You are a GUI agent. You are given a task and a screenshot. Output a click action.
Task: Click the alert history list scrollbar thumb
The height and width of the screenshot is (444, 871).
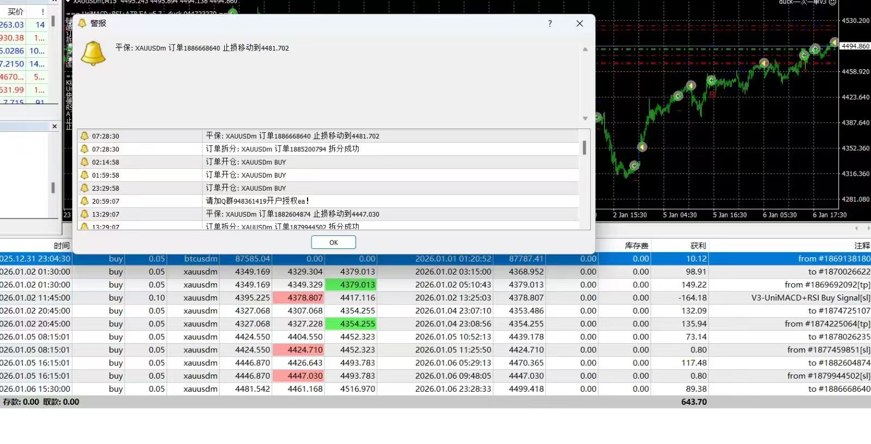click(x=585, y=148)
